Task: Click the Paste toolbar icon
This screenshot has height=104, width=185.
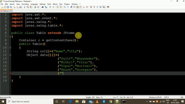Action: click(31, 7)
